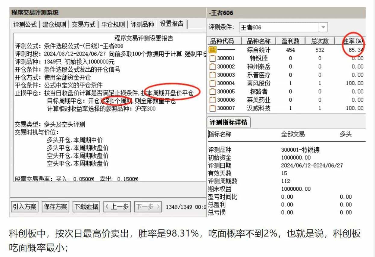Viewport: 375px width, 257px height.
Task: Click the icon beside stock code 300001
Action: [212, 58]
